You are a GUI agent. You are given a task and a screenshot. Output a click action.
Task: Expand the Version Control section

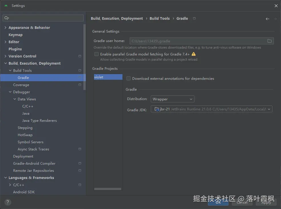tap(5, 56)
